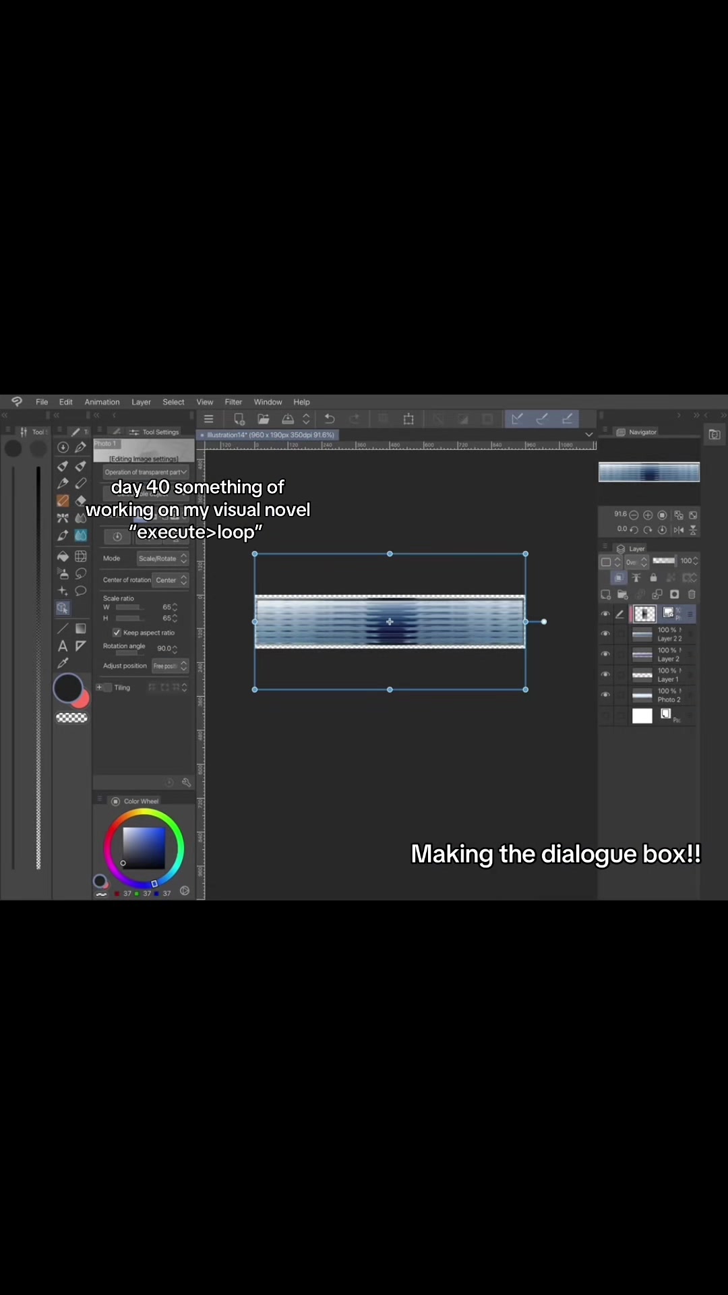Delete the selected layer with trash icon
Viewport: 728px width, 1295px height.
692,594
